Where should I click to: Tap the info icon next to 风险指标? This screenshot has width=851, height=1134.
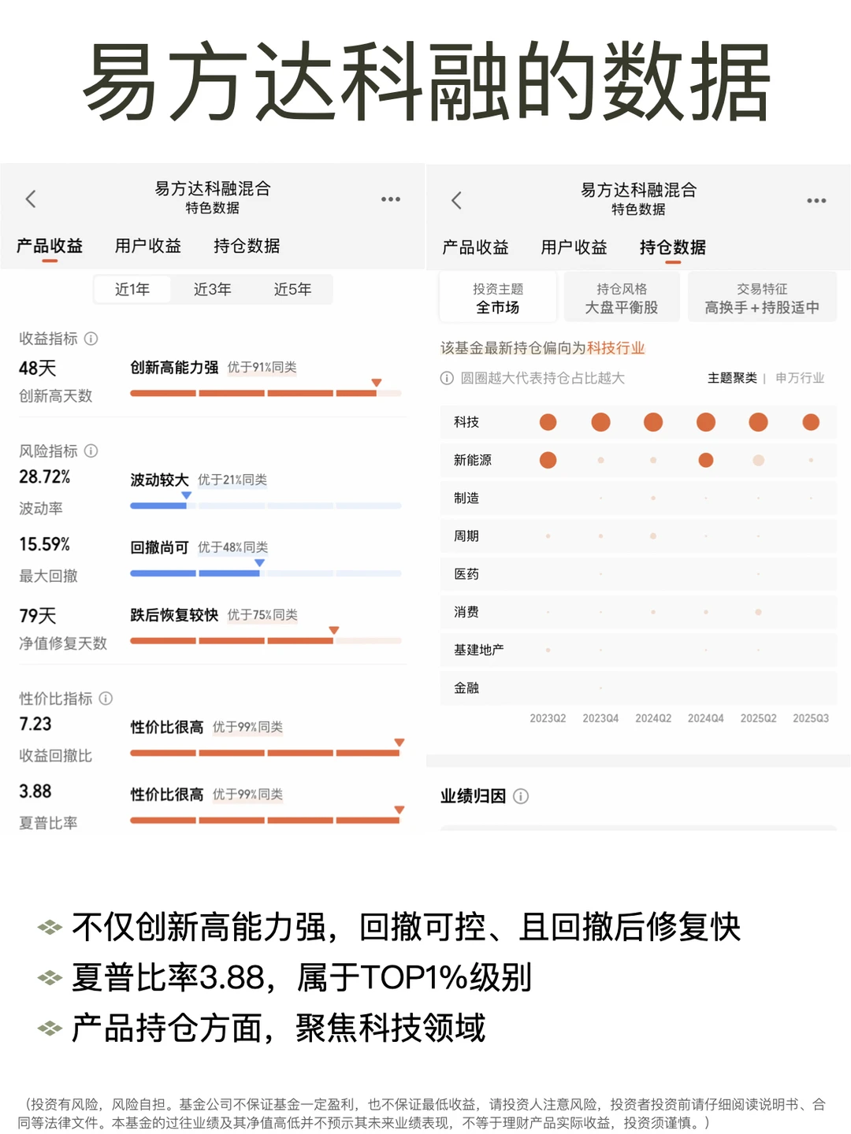click(91, 451)
